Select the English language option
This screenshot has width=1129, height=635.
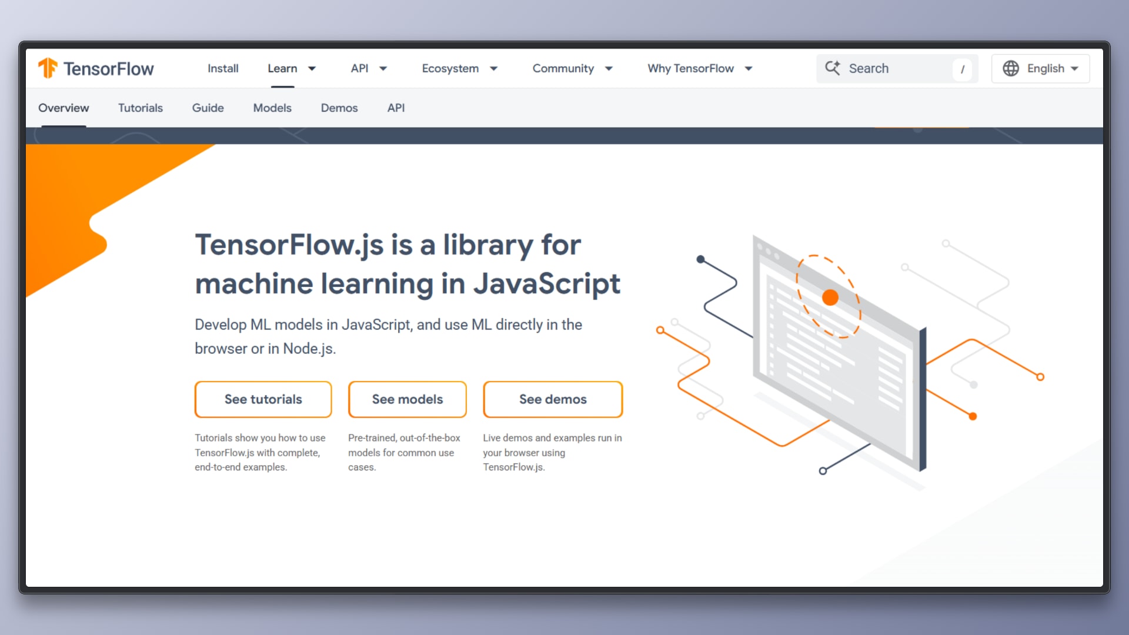coord(1046,68)
